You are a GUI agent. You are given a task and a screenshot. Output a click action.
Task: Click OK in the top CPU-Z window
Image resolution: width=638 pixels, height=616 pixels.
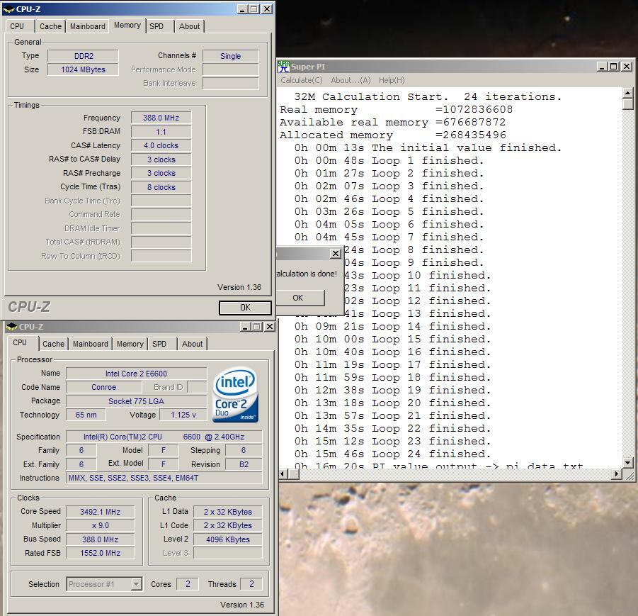coord(245,308)
